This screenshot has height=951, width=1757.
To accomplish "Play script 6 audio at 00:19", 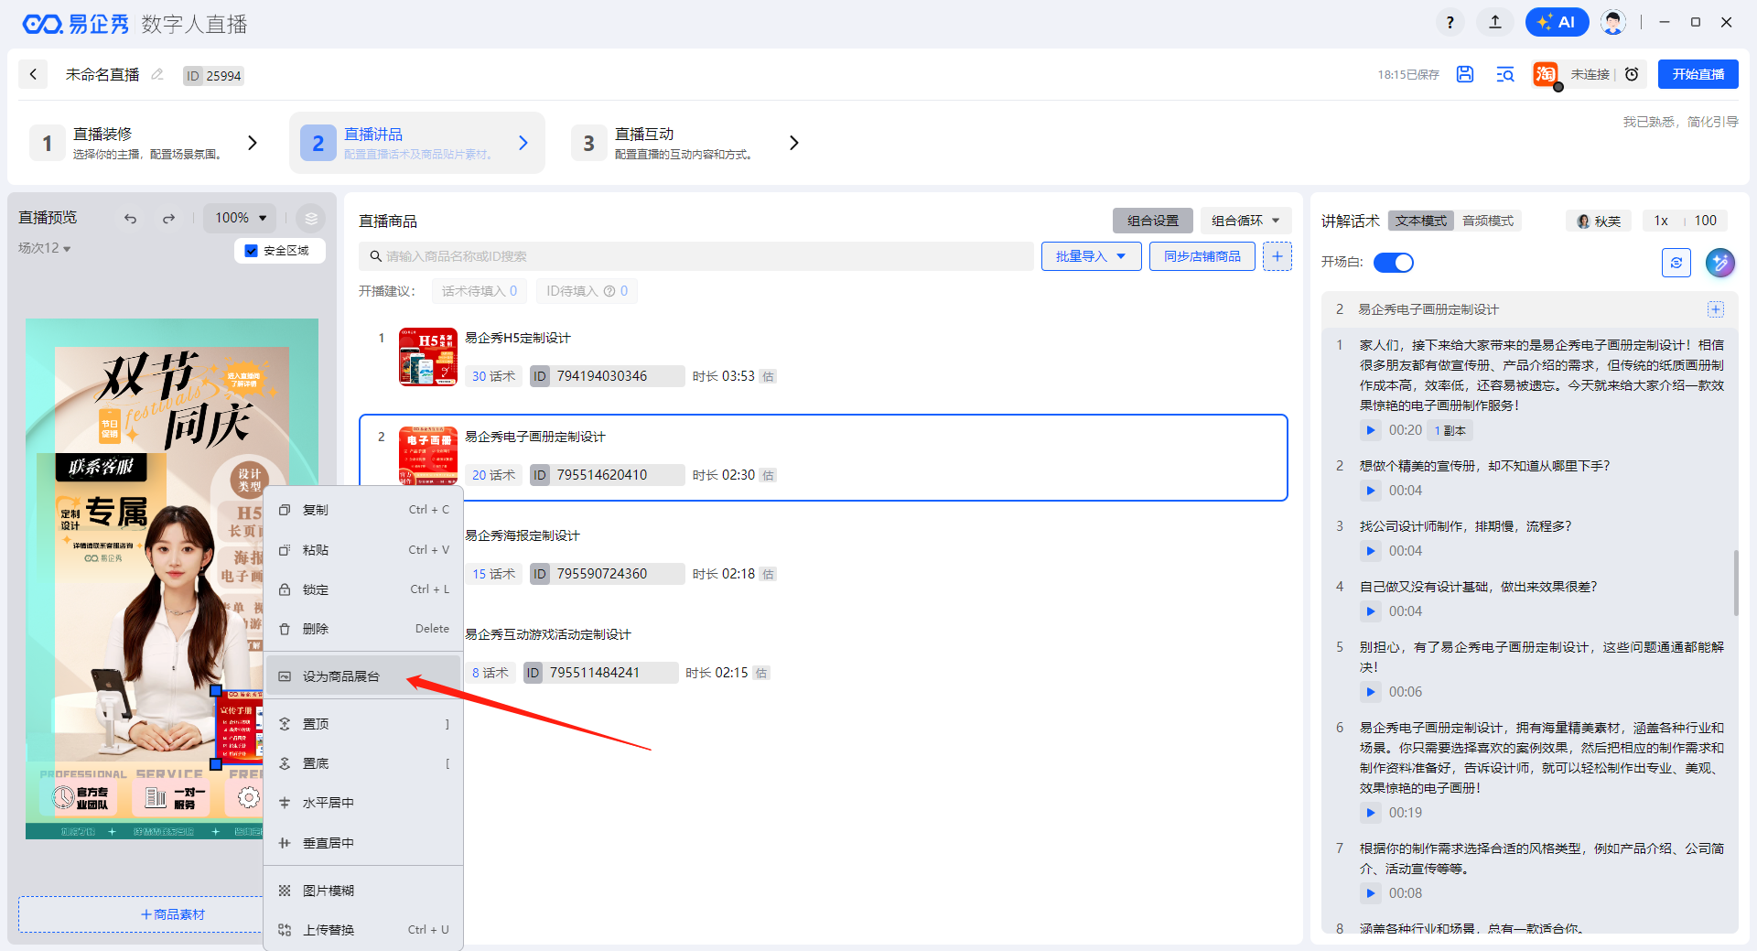I will click(x=1370, y=813).
